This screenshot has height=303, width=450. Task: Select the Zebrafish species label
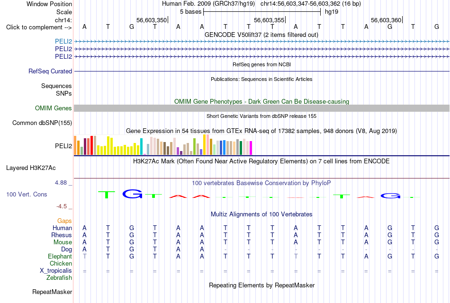[59, 278]
